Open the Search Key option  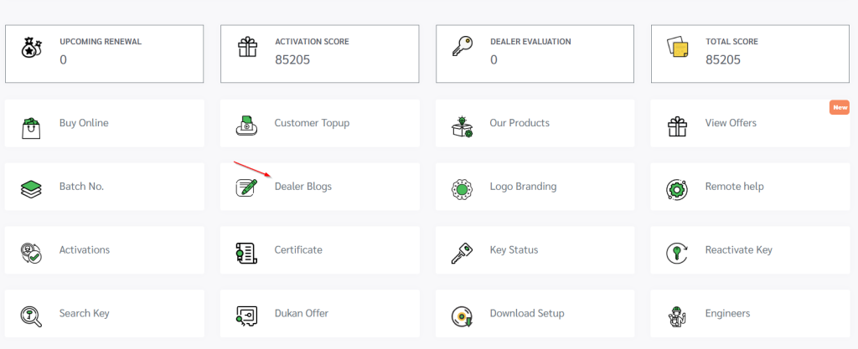pos(84,313)
